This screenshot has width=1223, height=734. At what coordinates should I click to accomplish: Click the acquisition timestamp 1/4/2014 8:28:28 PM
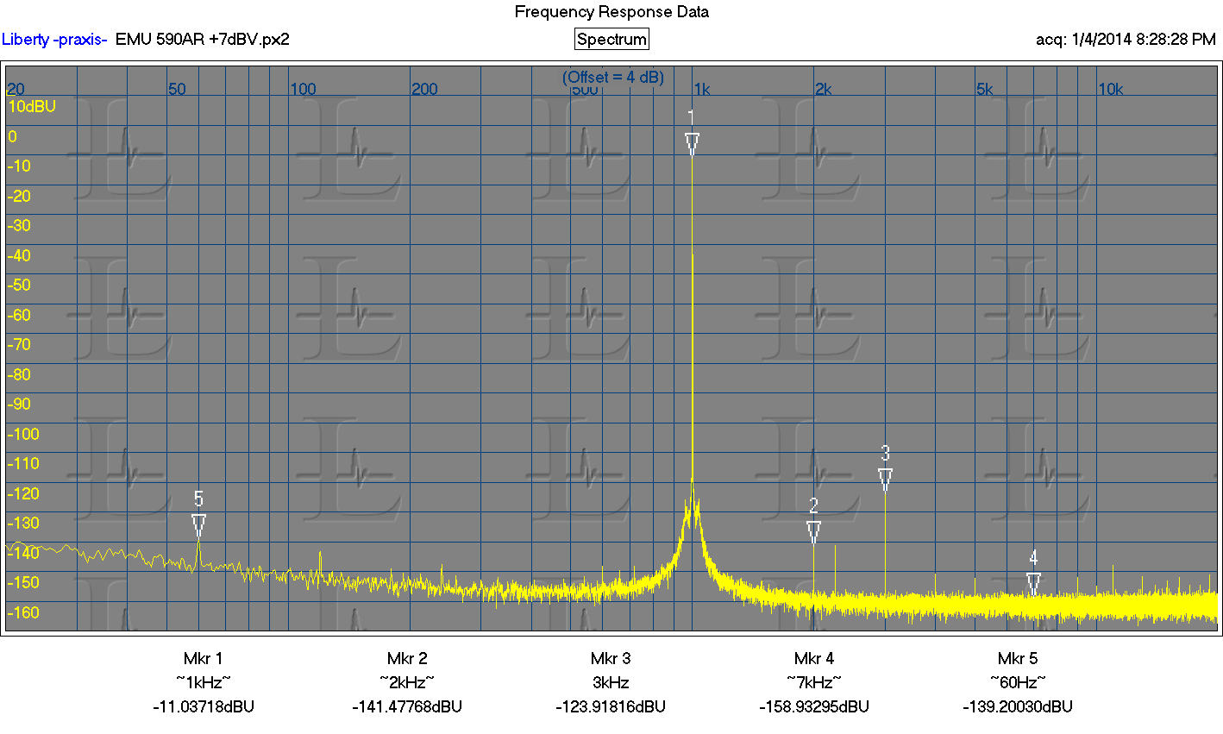pos(1144,40)
